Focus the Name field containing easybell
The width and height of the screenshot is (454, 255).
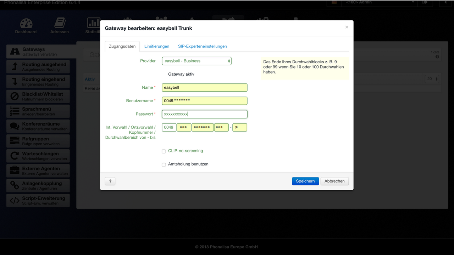pos(205,87)
